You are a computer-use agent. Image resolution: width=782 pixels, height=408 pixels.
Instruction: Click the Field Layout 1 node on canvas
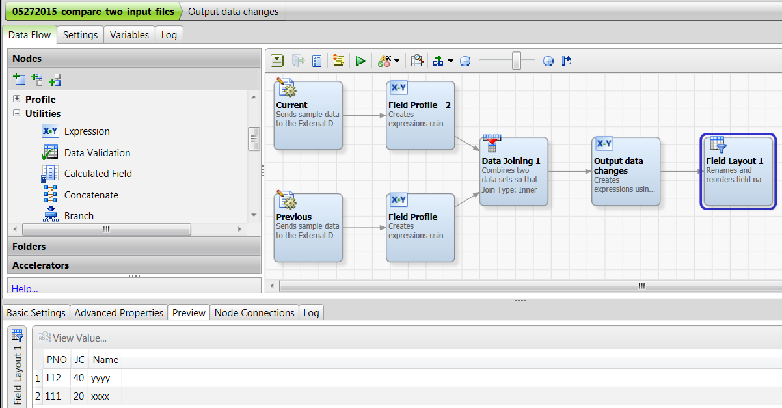pyautogui.click(x=738, y=170)
